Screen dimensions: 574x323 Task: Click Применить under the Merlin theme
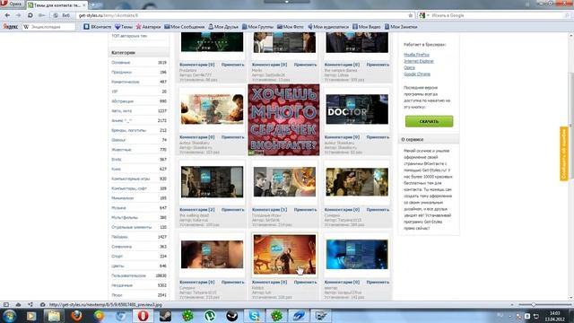305,65
